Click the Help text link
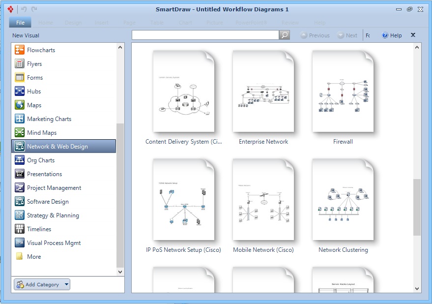Viewport: 432px width, 304px height. pos(396,35)
